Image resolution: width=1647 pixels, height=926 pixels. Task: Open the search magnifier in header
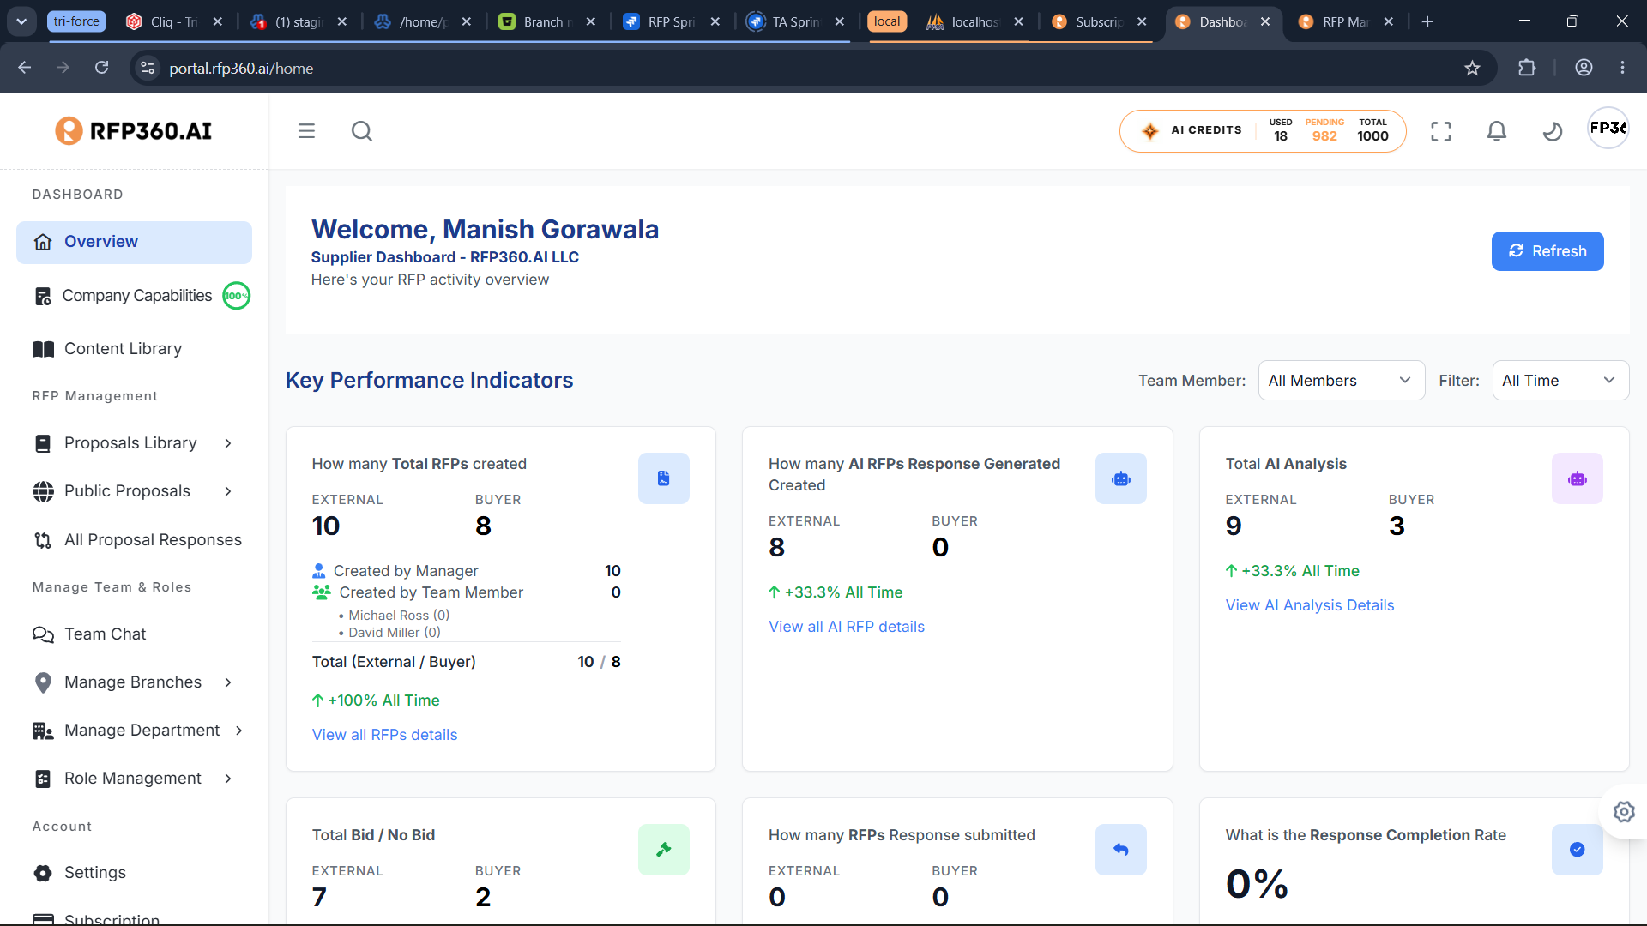coord(362,131)
